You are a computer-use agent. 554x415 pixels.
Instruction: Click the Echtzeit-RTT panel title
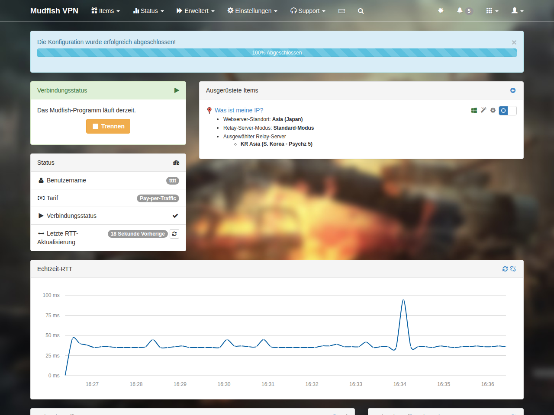[55, 269]
